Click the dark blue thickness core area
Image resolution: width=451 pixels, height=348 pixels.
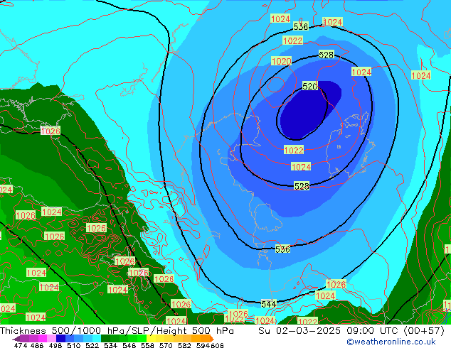(x=307, y=112)
